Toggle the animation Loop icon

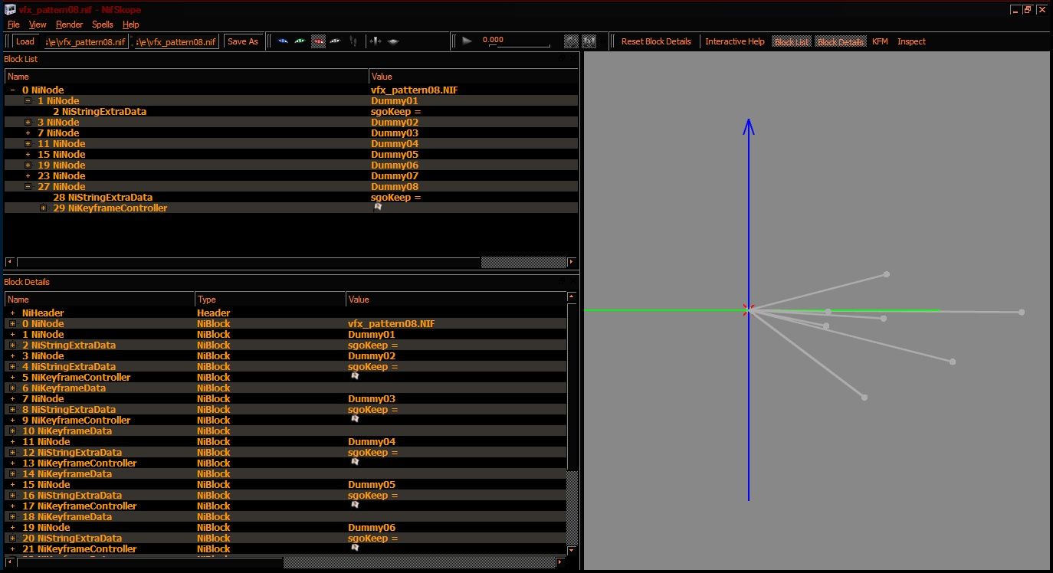click(x=571, y=41)
